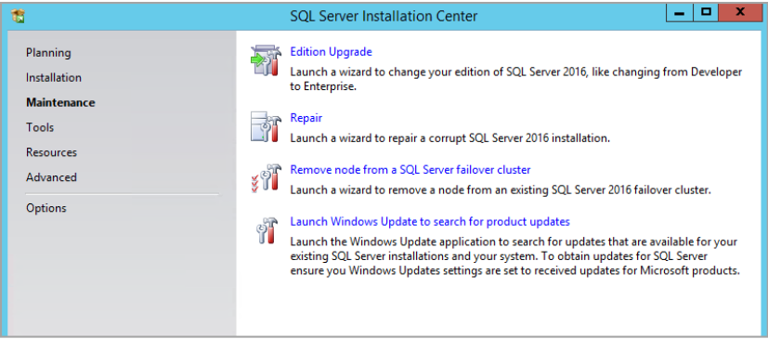Close the SQL Server Installation Center
The height and width of the screenshot is (339, 768).
coord(740,13)
